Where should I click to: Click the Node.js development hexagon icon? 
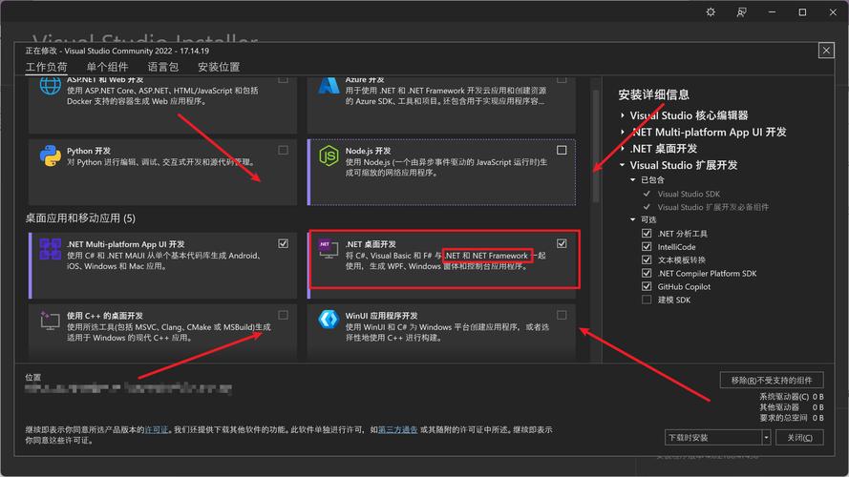point(329,156)
